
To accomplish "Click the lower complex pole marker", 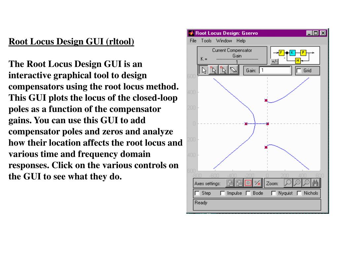I will pyautogui.click(x=266, y=147).
